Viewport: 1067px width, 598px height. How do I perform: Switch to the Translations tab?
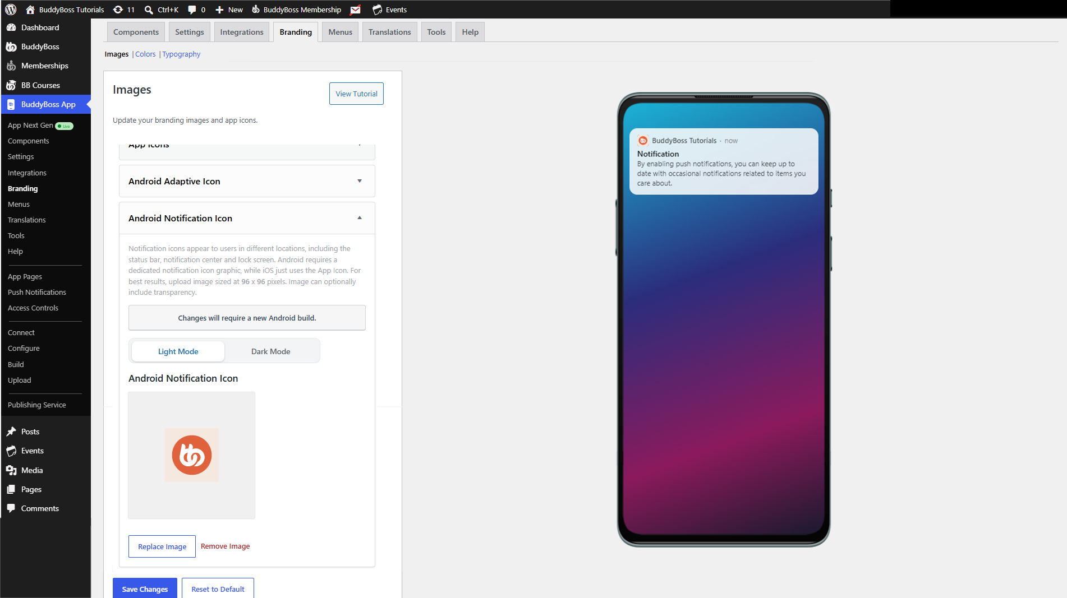point(390,32)
